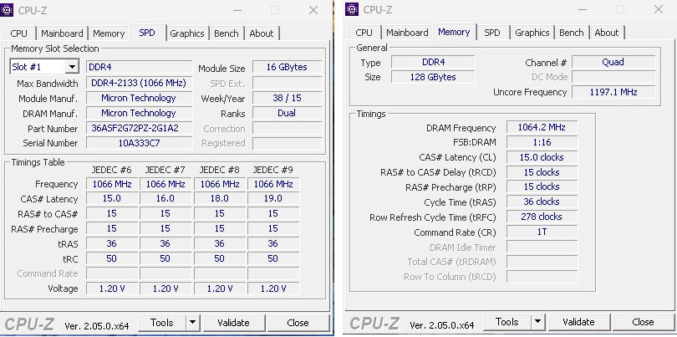This screenshot has height=337, width=677.
Task: Click the JEDEC #6 CAS# Latency 15.0 value
Action: click(x=112, y=198)
